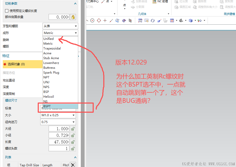Click the 部件侧面余量 value field
The image size is (236, 167).
tap(59, 17)
